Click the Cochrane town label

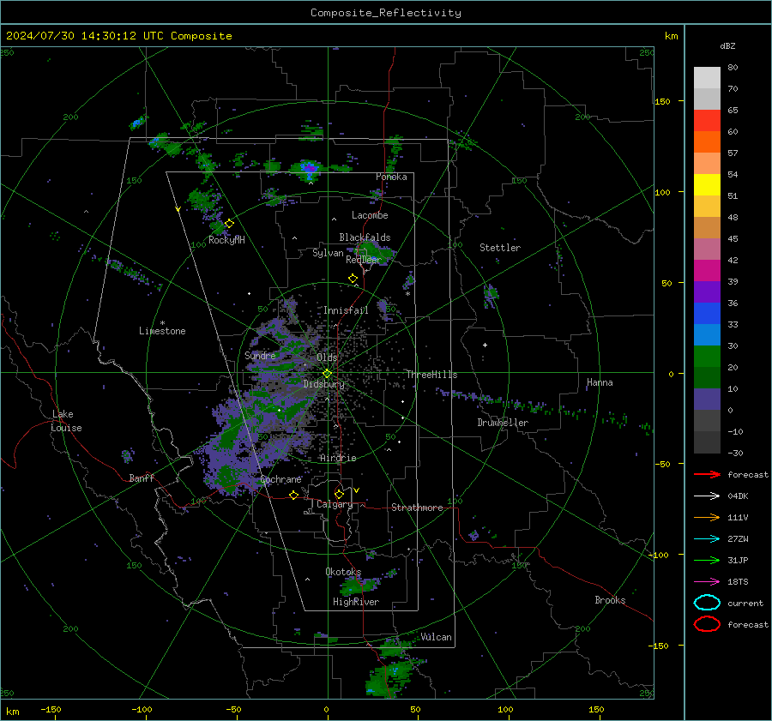pos(280,479)
